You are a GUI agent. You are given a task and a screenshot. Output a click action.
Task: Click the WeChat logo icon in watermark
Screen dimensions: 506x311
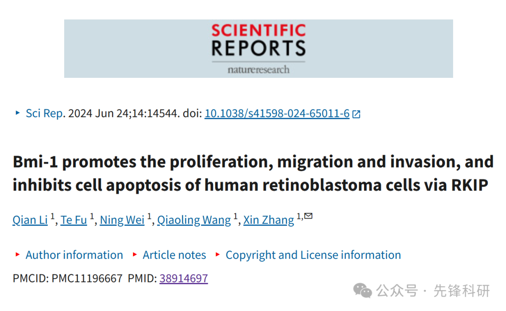pyautogui.click(x=362, y=290)
